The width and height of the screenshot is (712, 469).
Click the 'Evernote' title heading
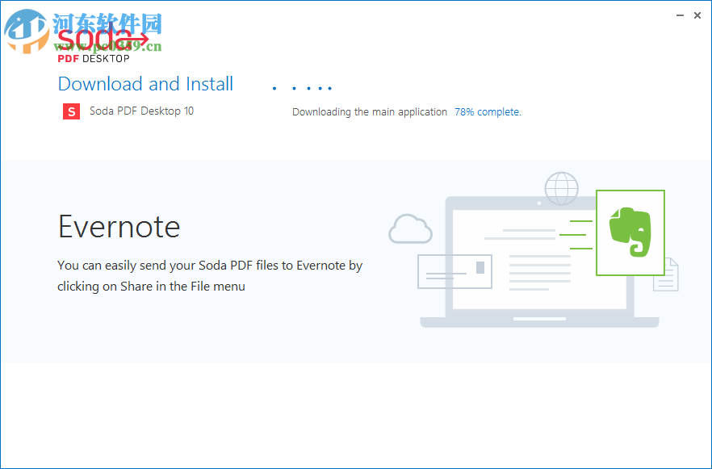pyautogui.click(x=119, y=227)
